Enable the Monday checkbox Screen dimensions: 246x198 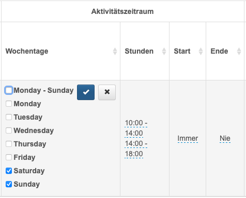pos(9,104)
